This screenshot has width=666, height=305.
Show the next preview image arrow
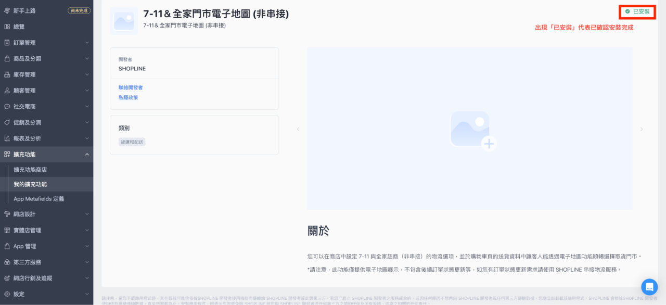click(x=642, y=129)
